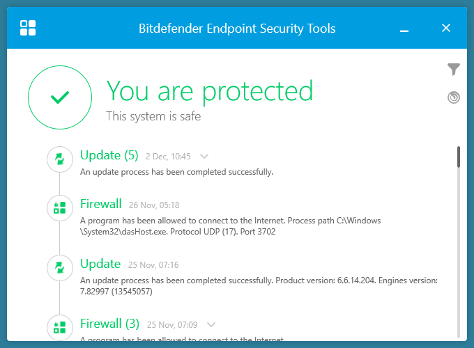Open the scan tasks radar icon
The image size is (474, 348).
[x=454, y=97]
